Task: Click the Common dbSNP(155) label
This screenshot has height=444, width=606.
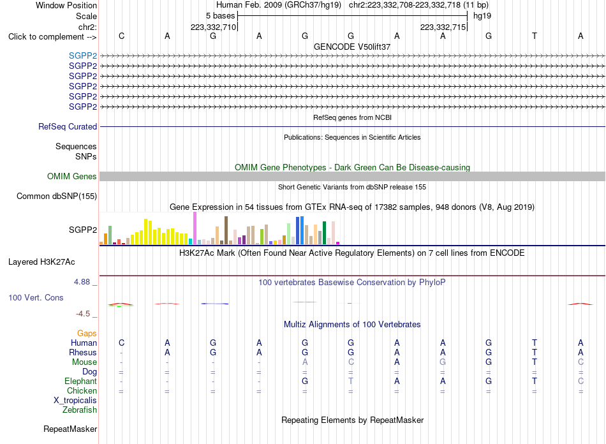Action: [56, 196]
